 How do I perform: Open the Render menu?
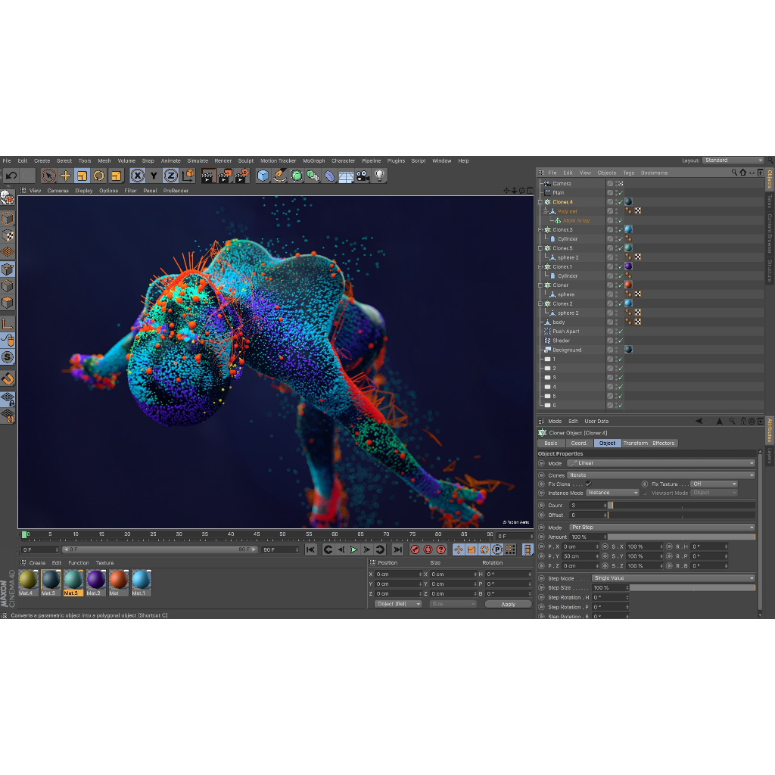coord(223,160)
